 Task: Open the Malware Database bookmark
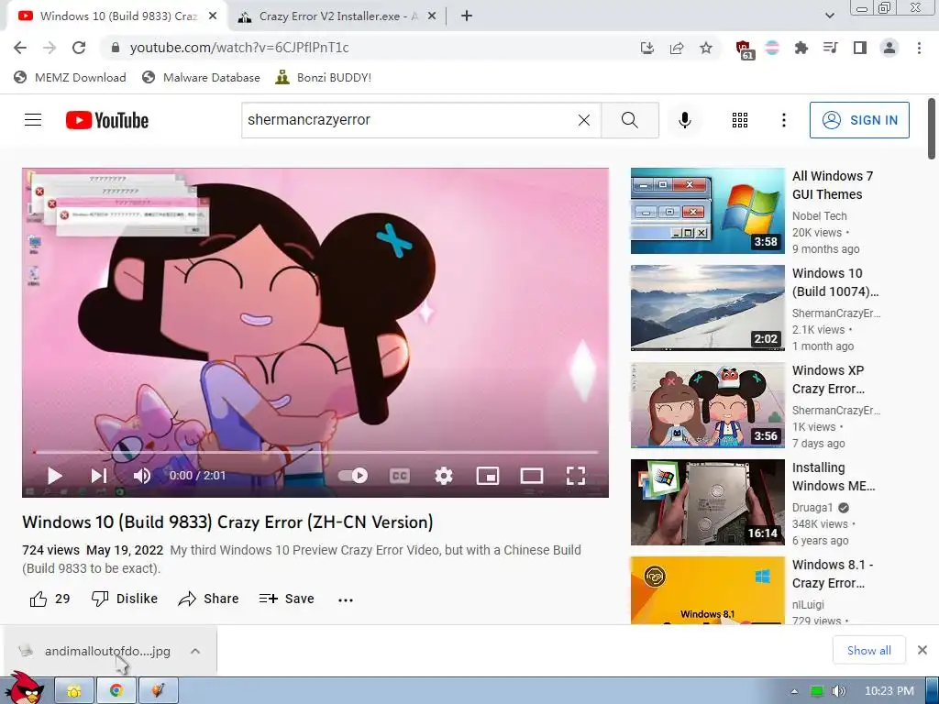click(x=201, y=78)
